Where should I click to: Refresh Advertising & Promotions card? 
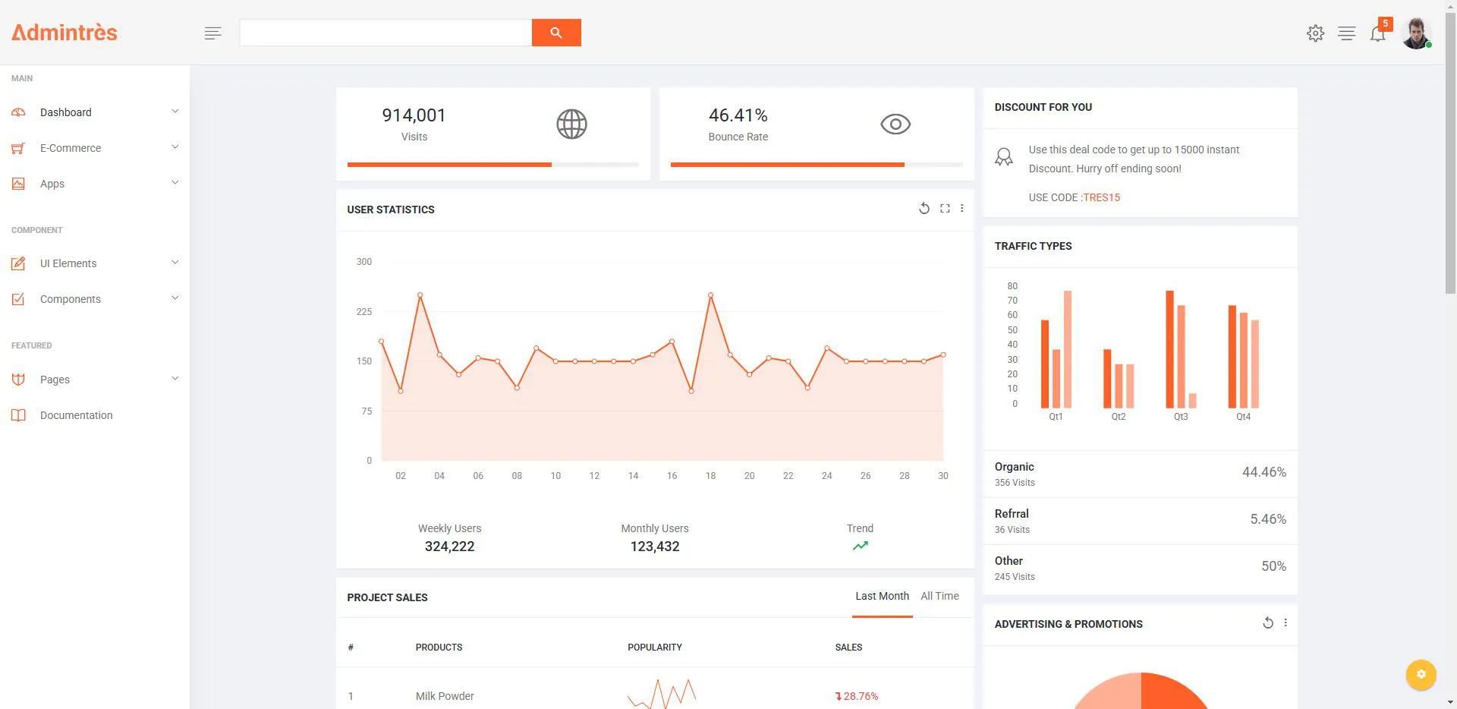(x=1268, y=623)
